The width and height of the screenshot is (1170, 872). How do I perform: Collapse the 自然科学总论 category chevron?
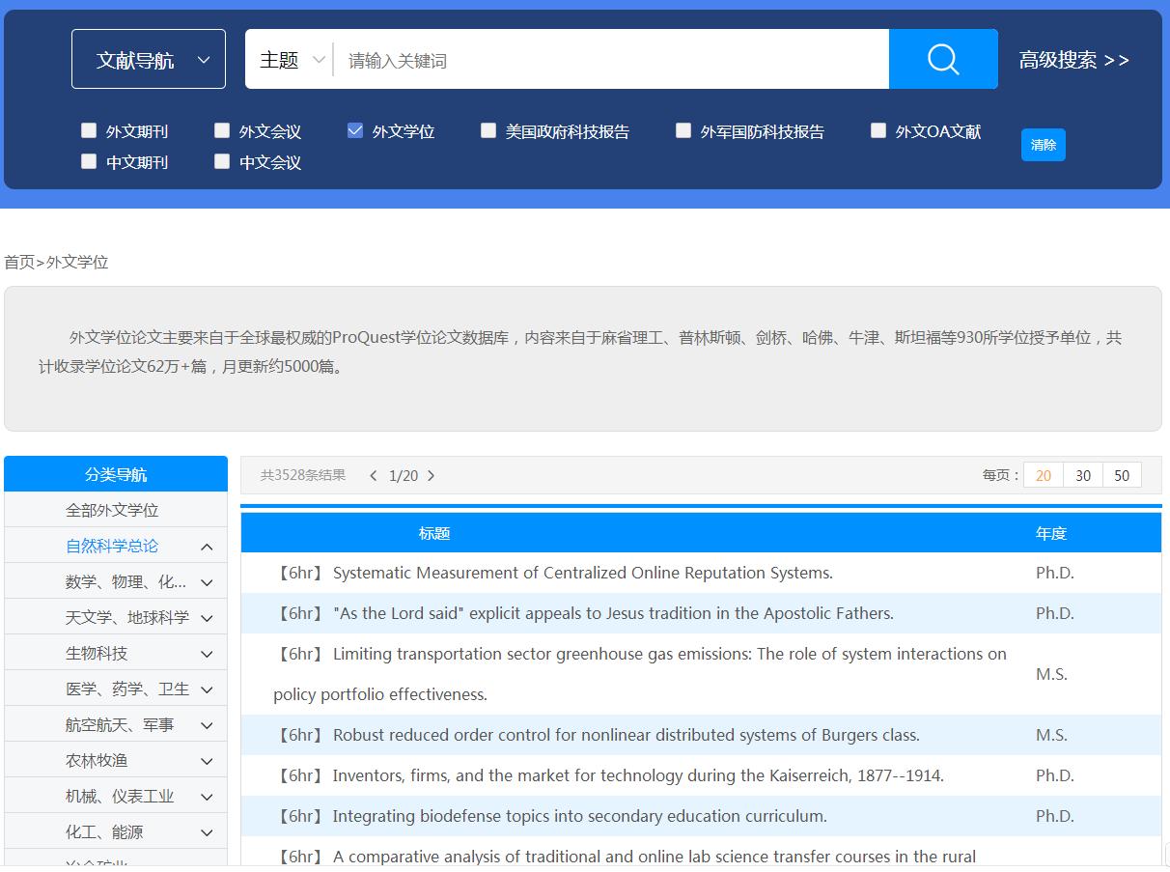pos(207,547)
